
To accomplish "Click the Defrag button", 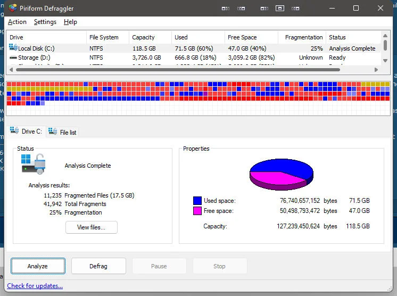I will 98,266.
